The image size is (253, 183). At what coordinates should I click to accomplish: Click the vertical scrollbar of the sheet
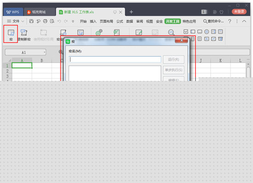(248, 71)
